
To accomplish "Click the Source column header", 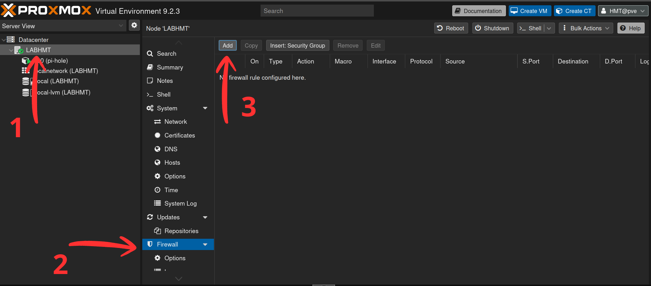I will (x=479, y=61).
